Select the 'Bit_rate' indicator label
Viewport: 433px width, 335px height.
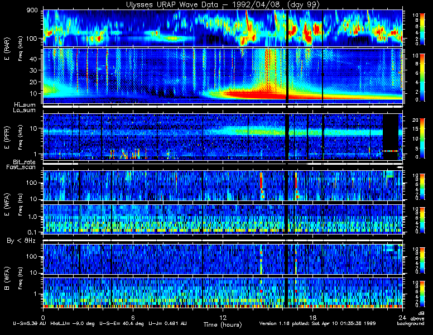tap(25, 162)
